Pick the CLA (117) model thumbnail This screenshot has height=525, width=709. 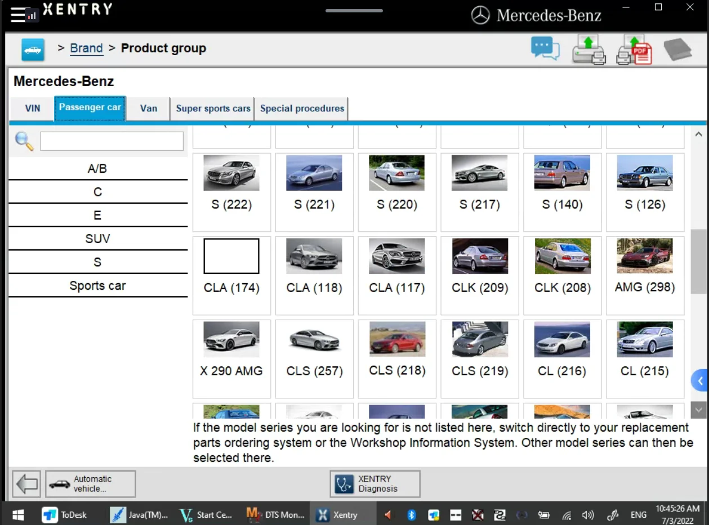(397, 256)
